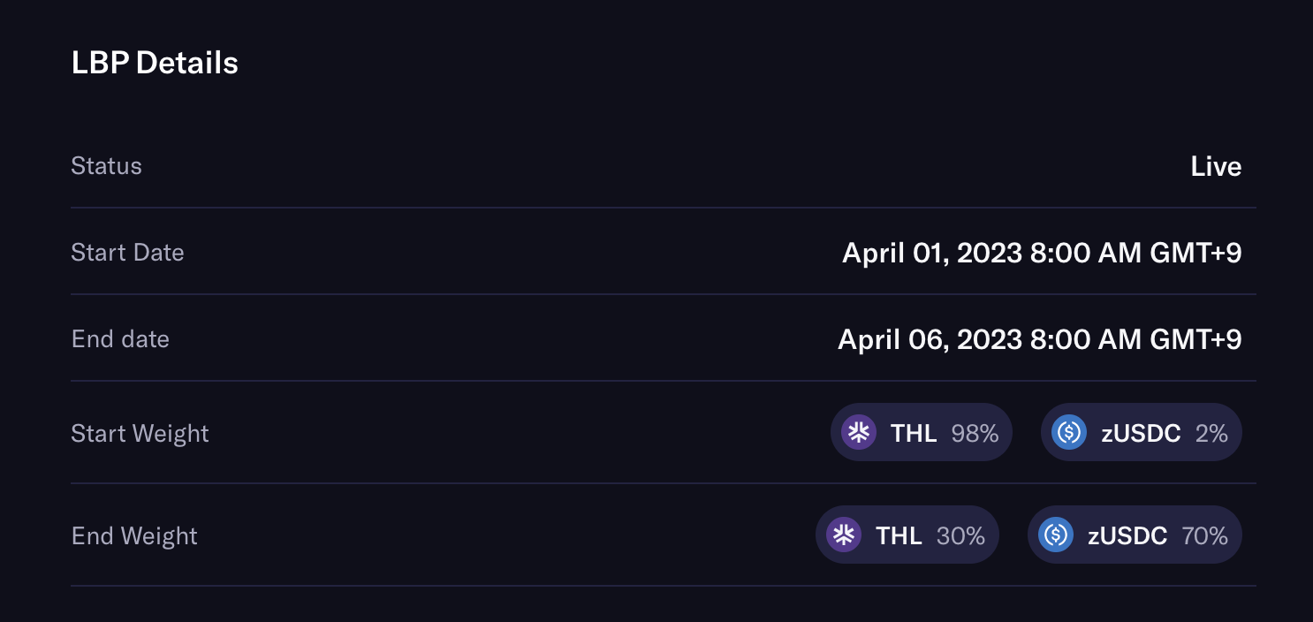The height and width of the screenshot is (622, 1313).
Task: Click the End Weight label
Action: 134,536
